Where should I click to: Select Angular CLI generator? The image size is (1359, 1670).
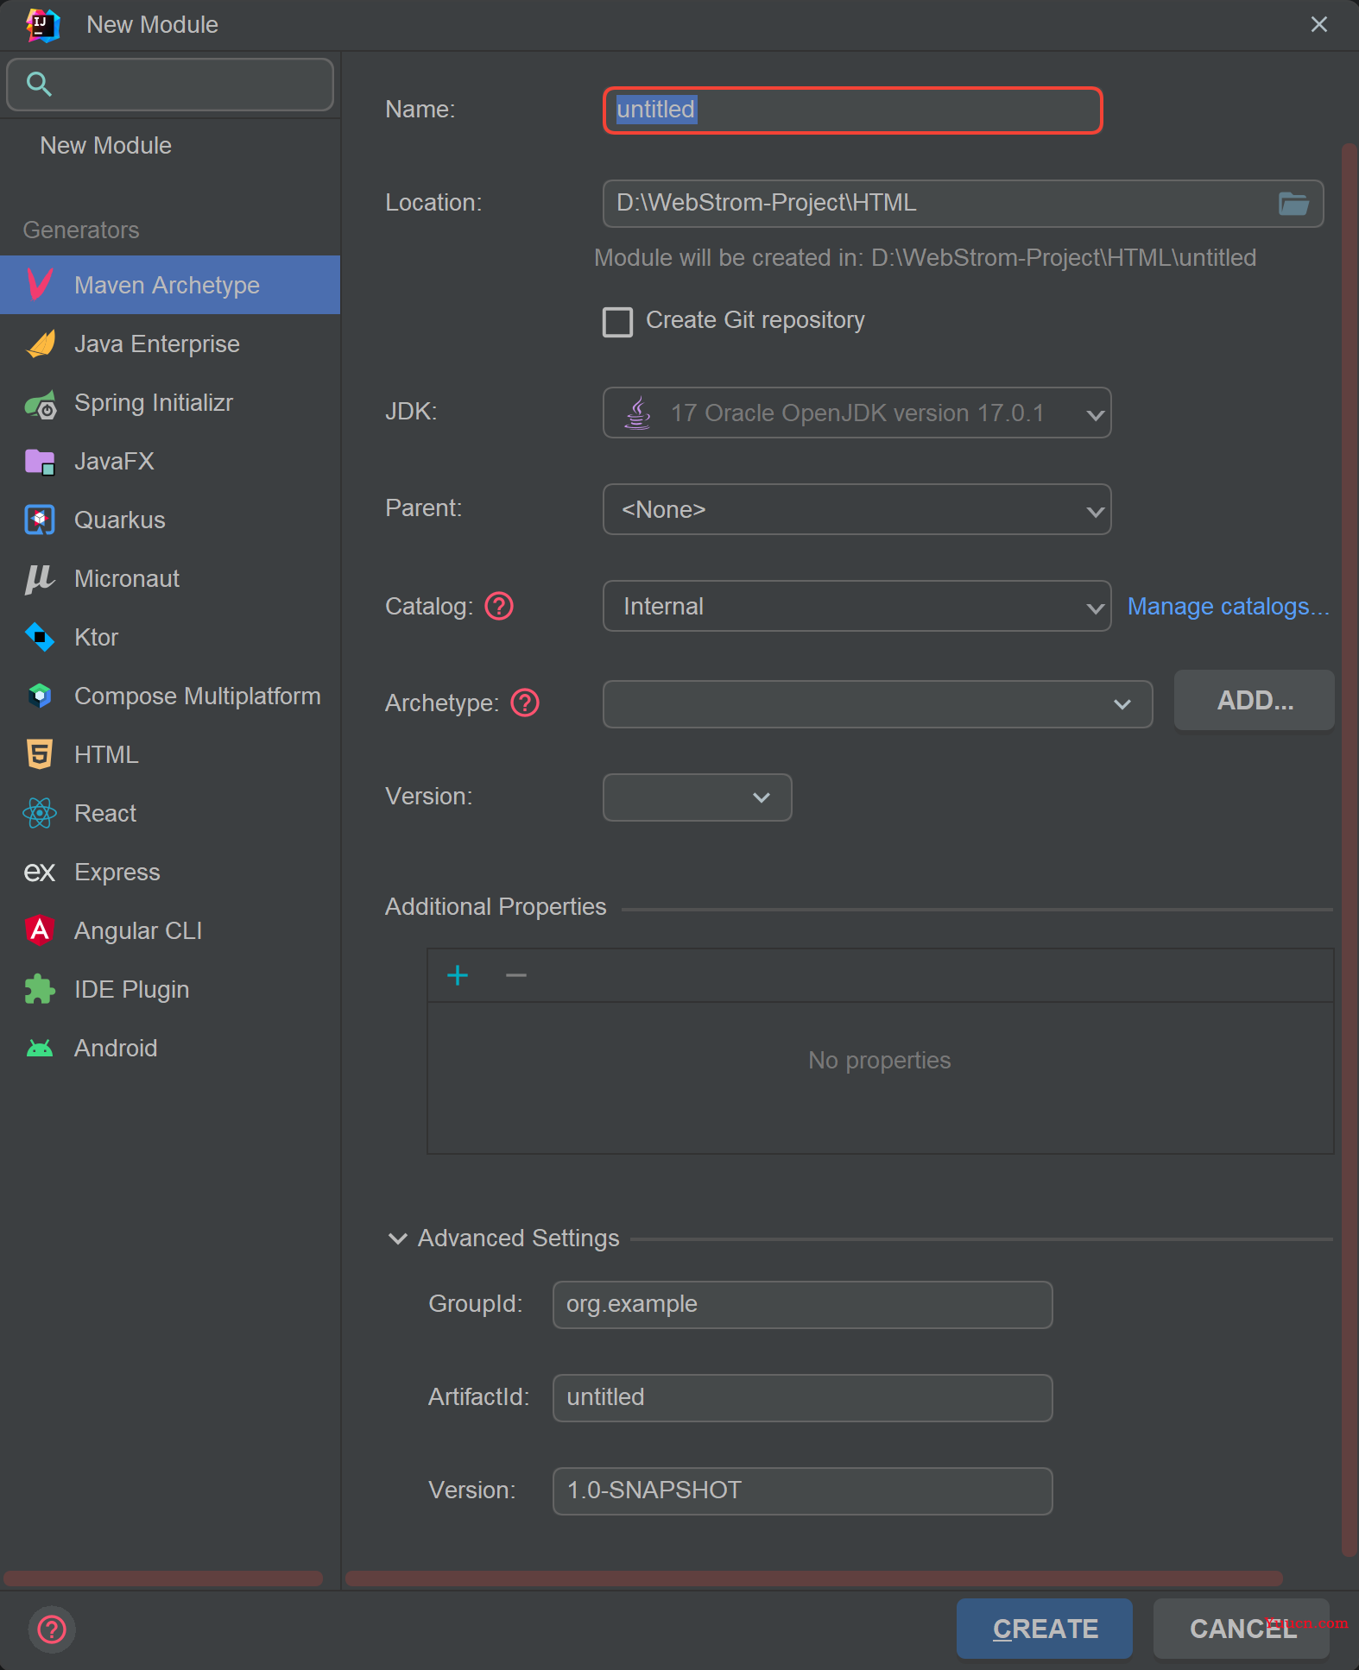[170, 930]
